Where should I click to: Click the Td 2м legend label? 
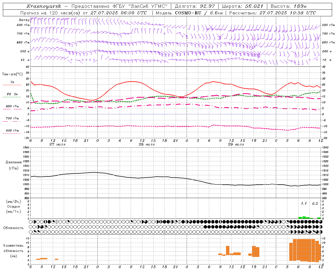tap(12, 94)
